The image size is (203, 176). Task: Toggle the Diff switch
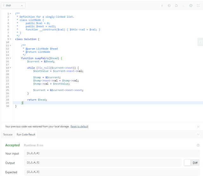pyautogui.click(x=192, y=163)
